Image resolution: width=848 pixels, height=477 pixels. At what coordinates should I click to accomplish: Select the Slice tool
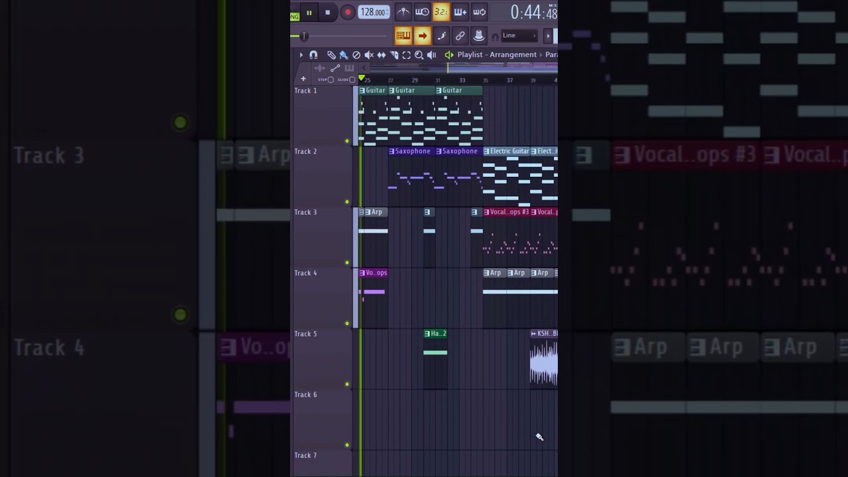point(394,55)
